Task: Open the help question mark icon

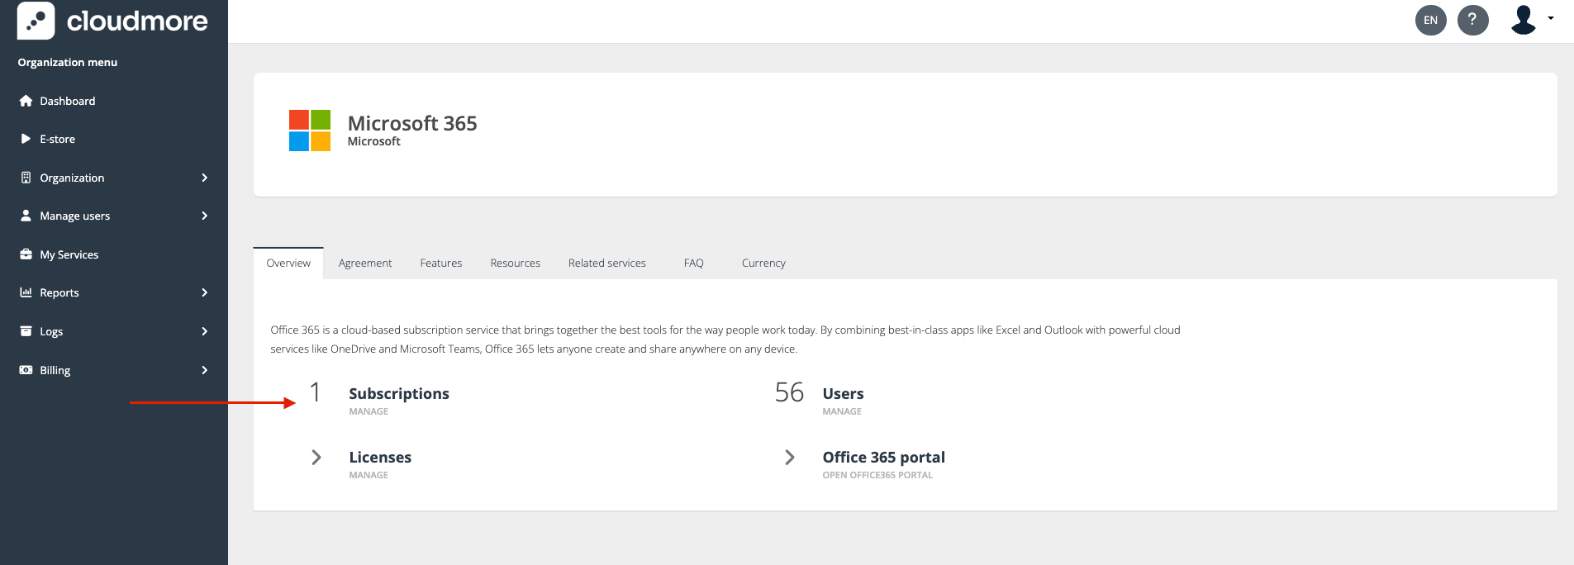Action: click(x=1472, y=20)
